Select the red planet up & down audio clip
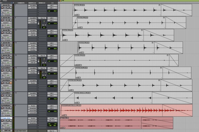 (126, 110)
